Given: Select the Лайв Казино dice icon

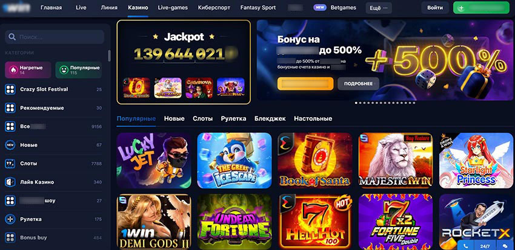Looking at the screenshot, I should (x=10, y=182).
